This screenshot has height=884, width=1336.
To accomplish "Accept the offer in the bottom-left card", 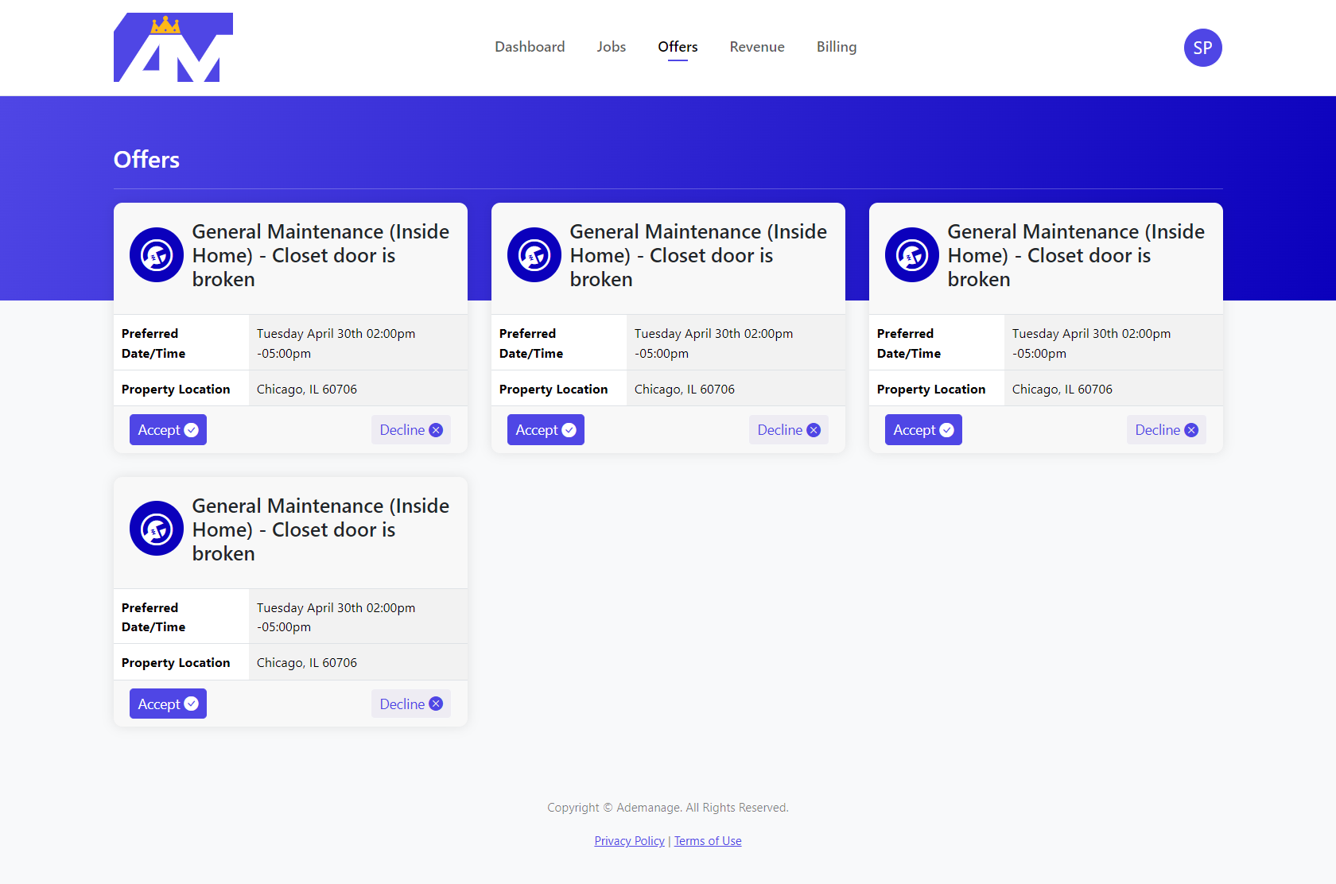I will tap(168, 704).
